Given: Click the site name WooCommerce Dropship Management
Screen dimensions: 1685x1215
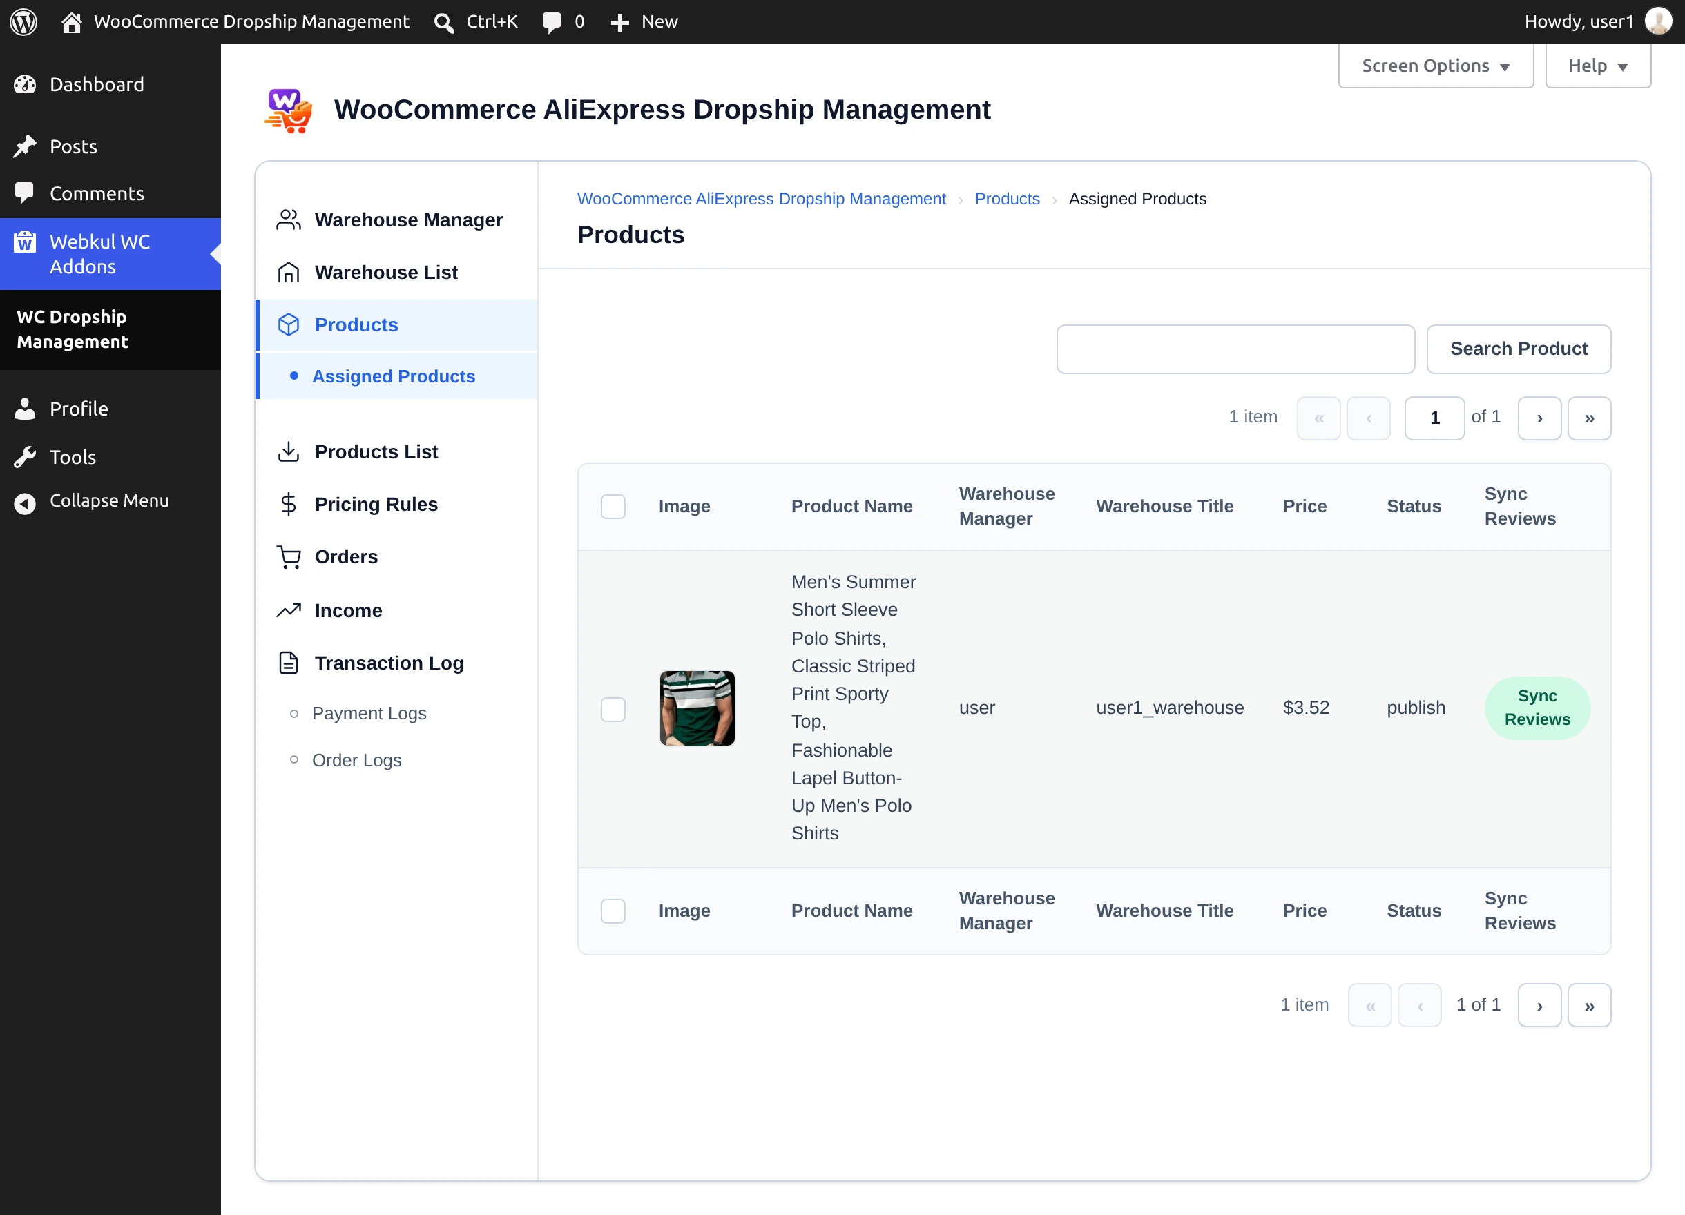Looking at the screenshot, I should [251, 21].
